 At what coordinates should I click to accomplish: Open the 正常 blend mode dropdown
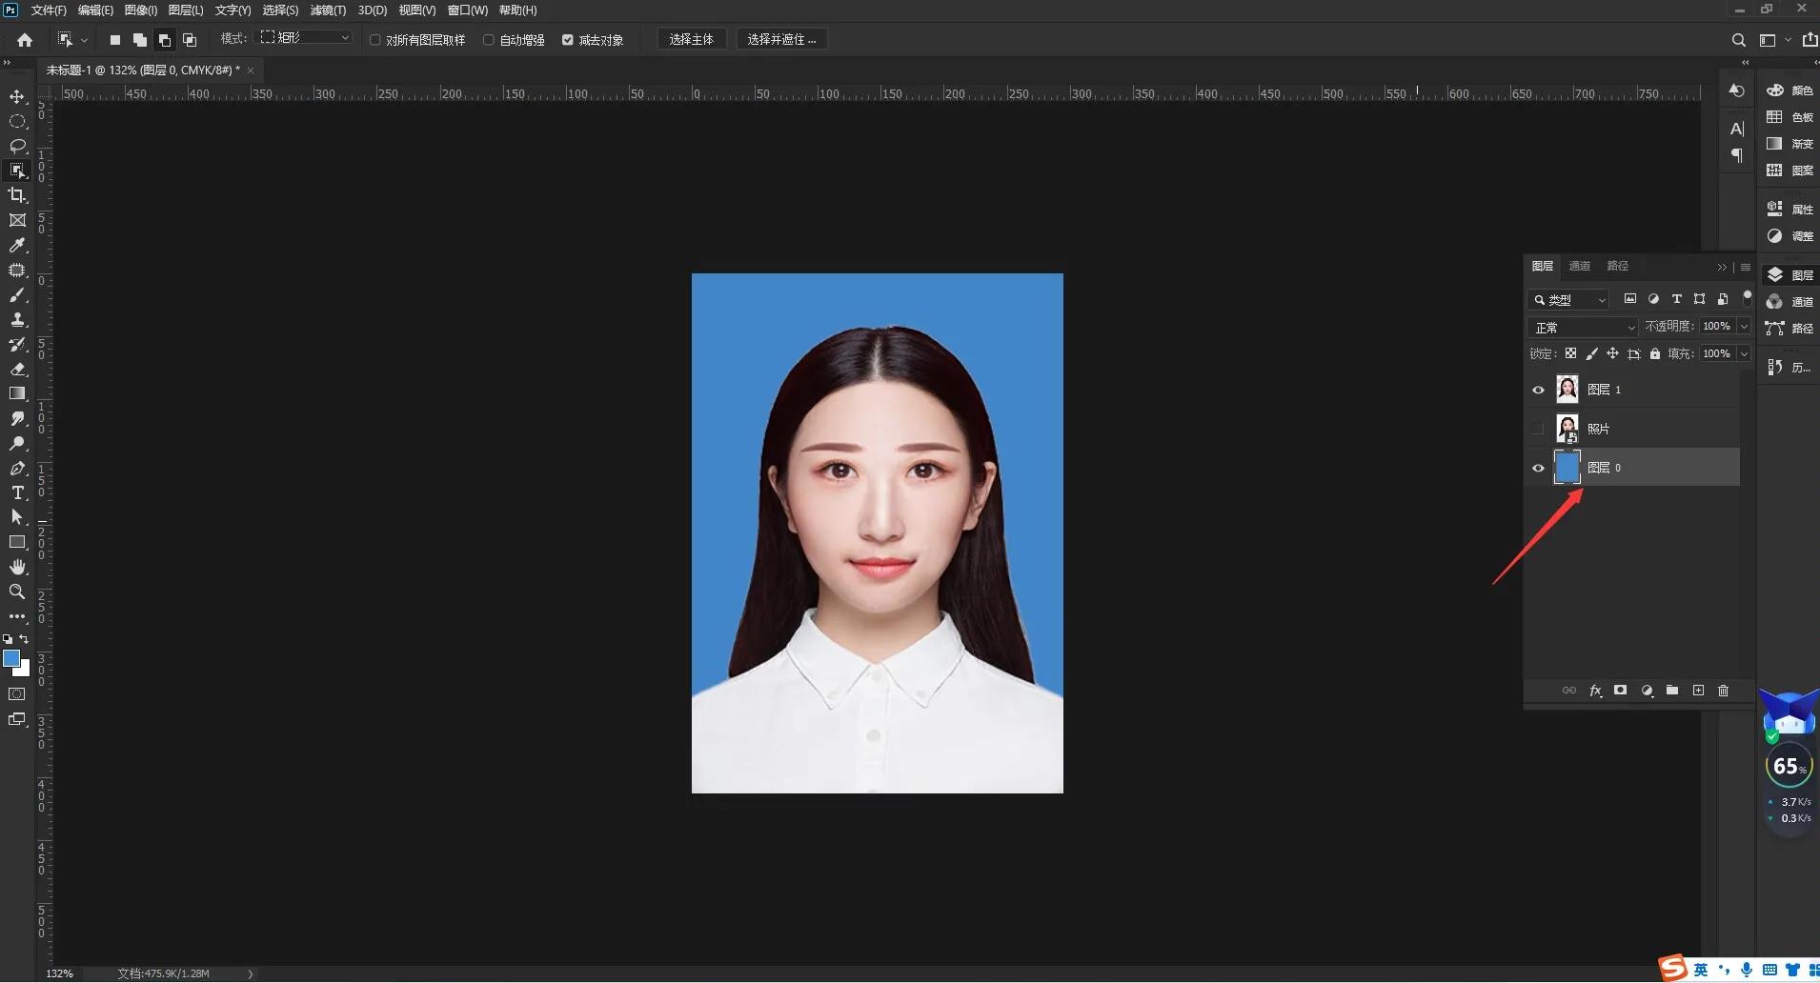coord(1585,327)
